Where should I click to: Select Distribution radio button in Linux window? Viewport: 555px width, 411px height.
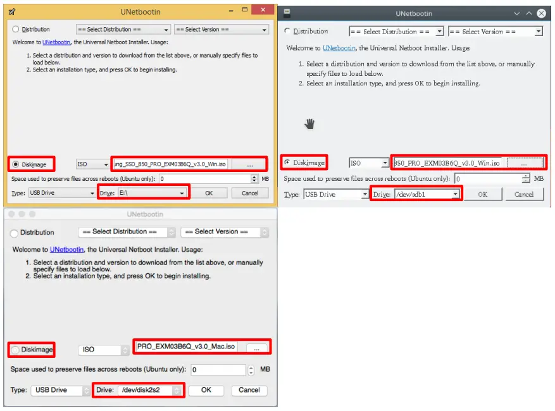point(287,31)
